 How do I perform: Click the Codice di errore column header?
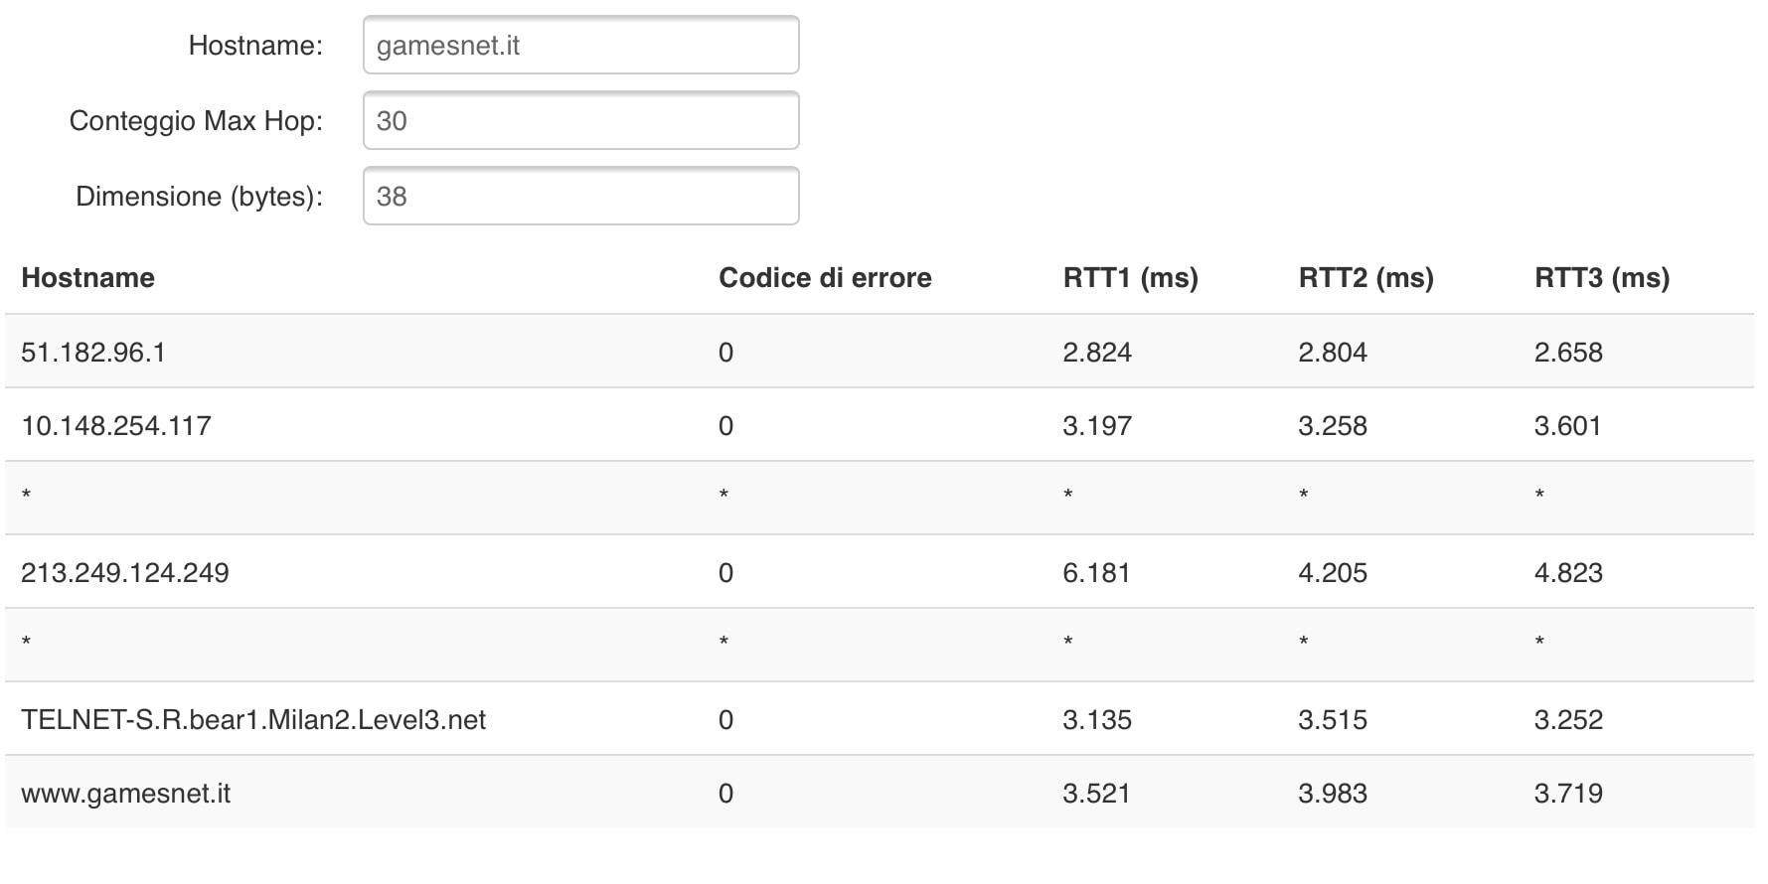point(825,278)
